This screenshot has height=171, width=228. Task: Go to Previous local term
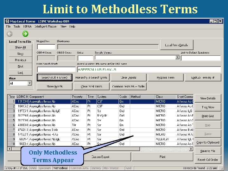click(x=21, y=60)
